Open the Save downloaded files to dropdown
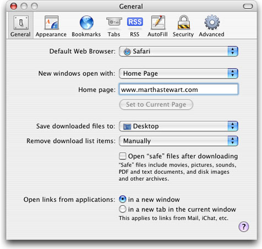Viewport: 262px width, 249px height. (178, 126)
